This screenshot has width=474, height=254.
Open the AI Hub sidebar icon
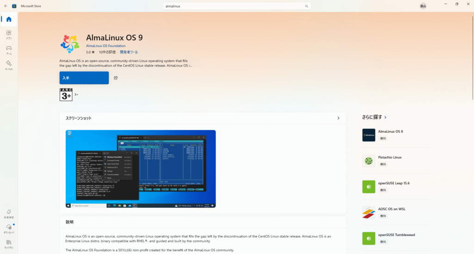(9, 65)
